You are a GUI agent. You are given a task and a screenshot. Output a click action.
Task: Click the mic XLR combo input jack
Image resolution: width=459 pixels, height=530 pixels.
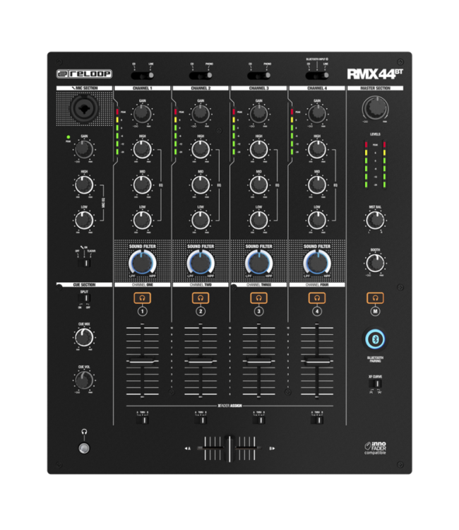click(x=84, y=109)
